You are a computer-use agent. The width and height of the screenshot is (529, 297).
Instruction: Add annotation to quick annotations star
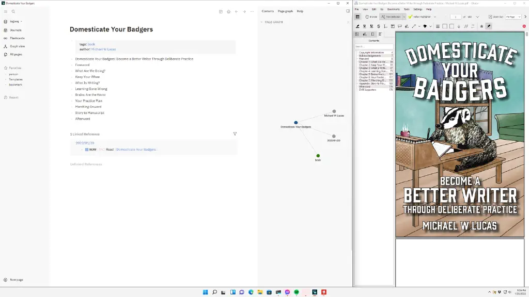click(x=481, y=26)
